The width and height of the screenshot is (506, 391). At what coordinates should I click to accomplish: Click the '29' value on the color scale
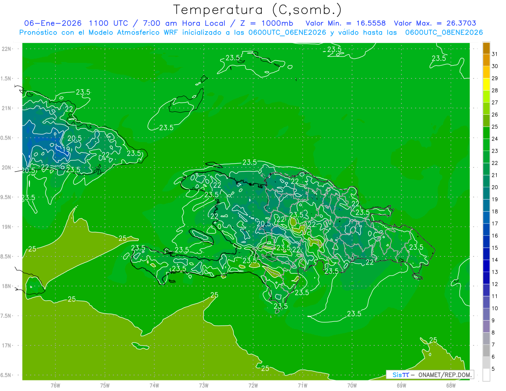(x=495, y=78)
